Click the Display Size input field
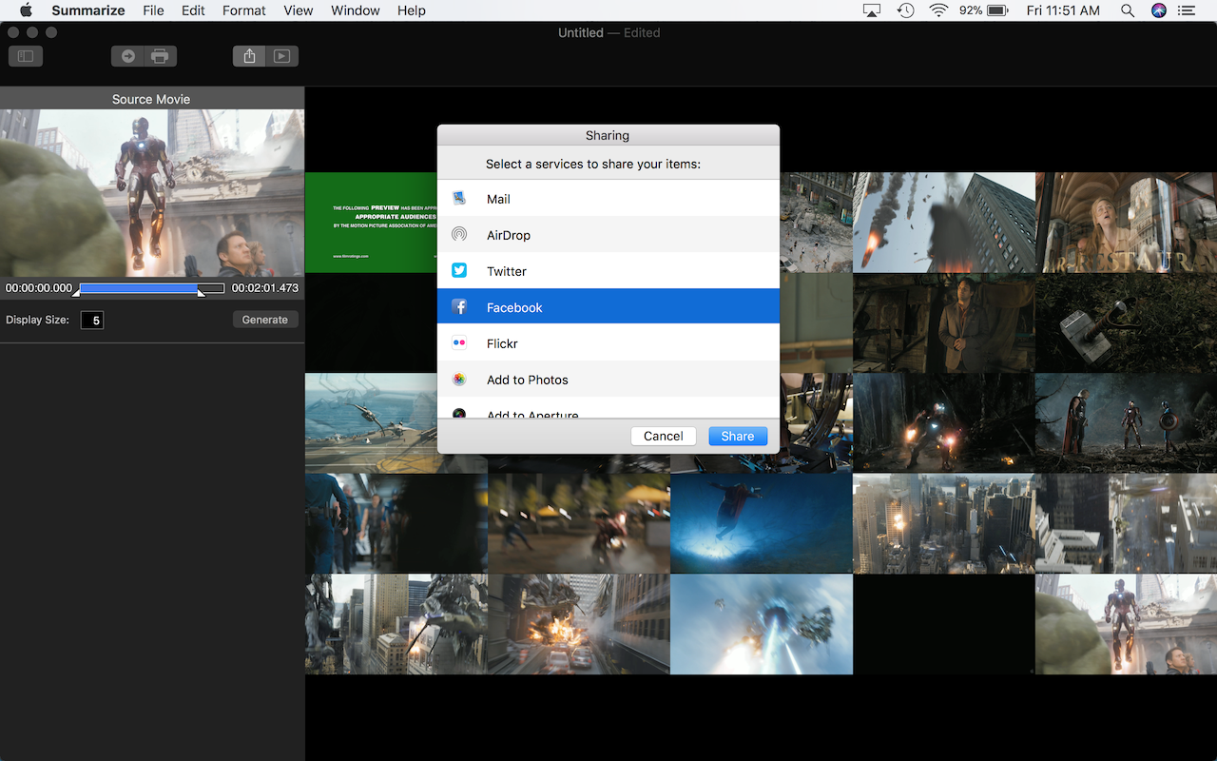The width and height of the screenshot is (1217, 761). coord(92,321)
